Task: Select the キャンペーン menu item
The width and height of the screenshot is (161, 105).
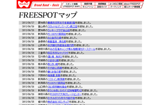Action: [x=88, y=7]
